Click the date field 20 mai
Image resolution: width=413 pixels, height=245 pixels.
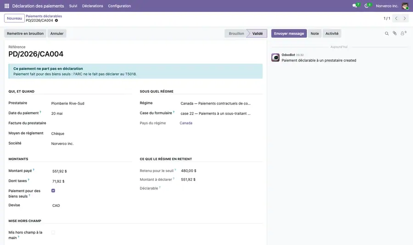57,113
